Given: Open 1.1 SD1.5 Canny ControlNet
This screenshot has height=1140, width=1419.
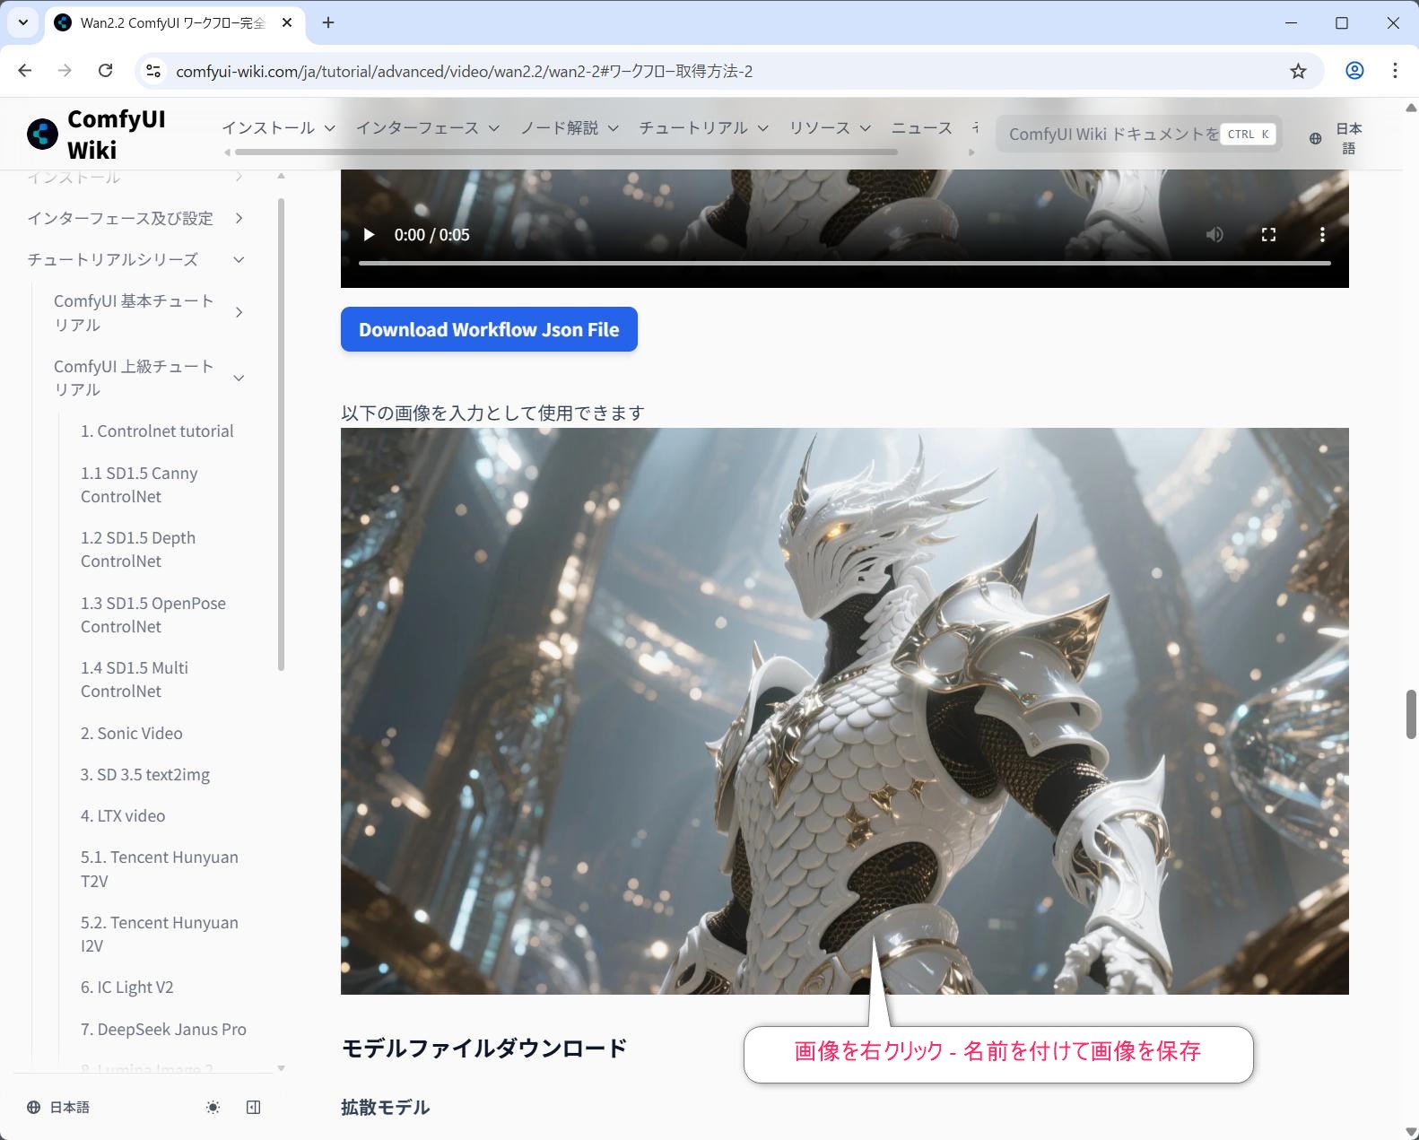Looking at the screenshot, I should pyautogui.click(x=139, y=484).
